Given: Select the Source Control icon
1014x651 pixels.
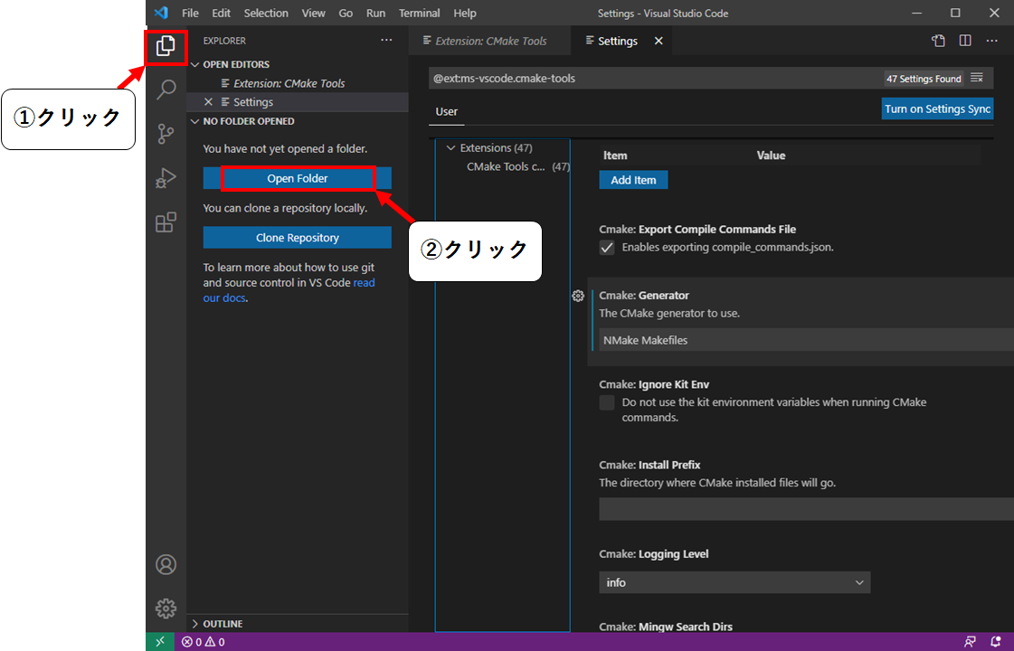Looking at the screenshot, I should click(166, 133).
